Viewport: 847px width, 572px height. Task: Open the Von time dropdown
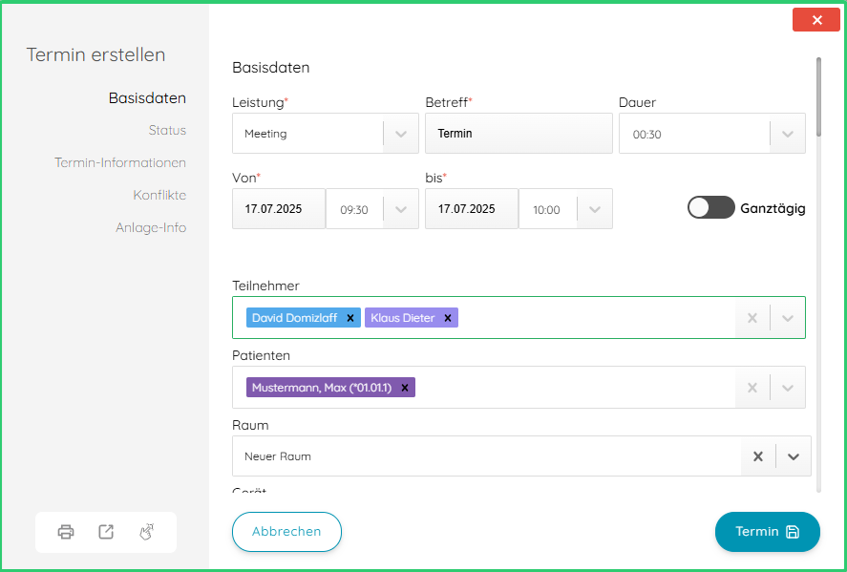[x=401, y=209]
